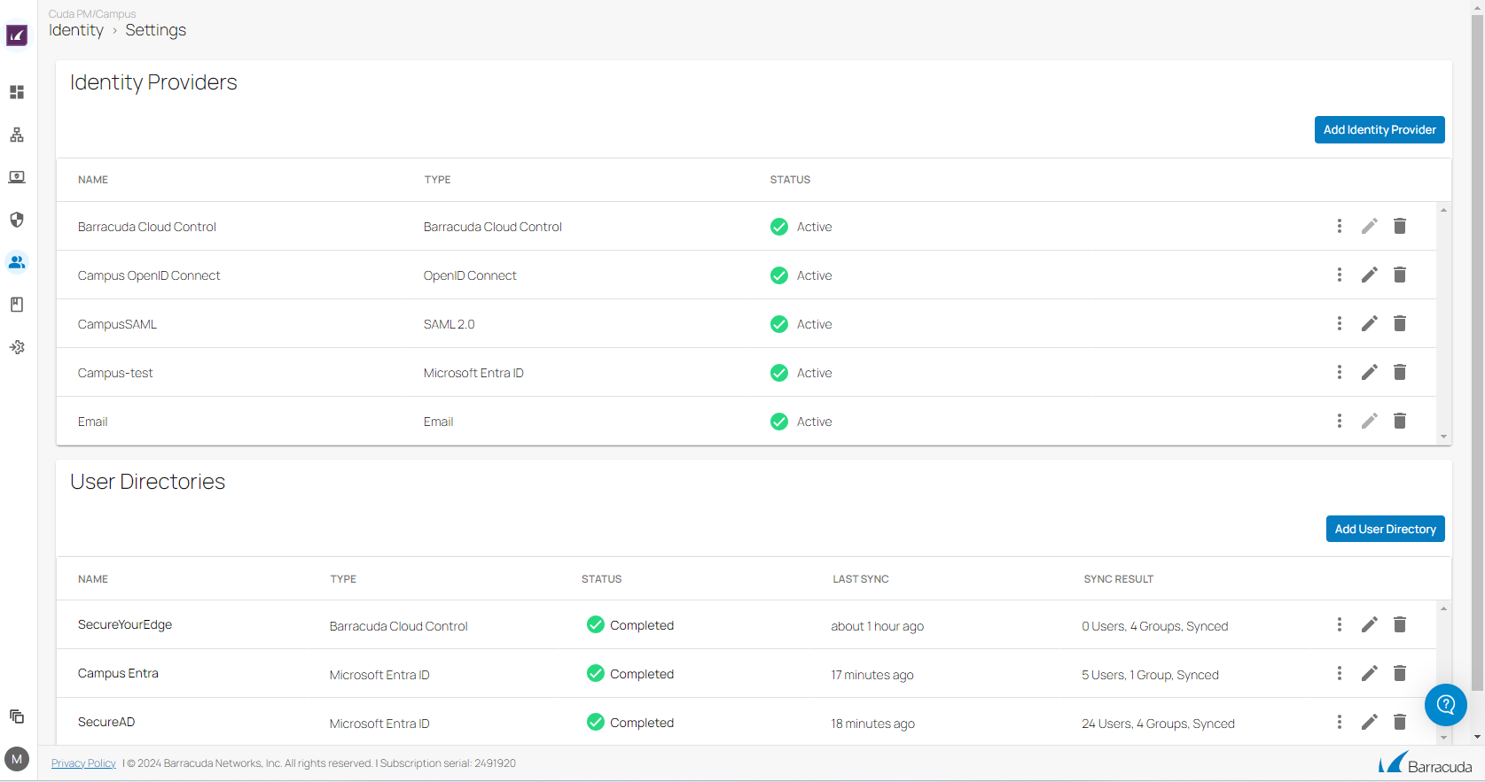Open more options for Email provider
This screenshot has height=782, width=1485.
click(x=1340, y=421)
